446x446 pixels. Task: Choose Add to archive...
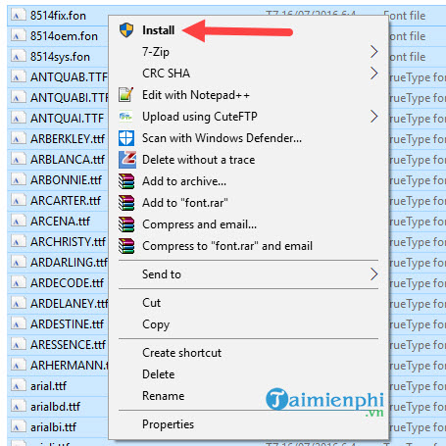tap(184, 181)
